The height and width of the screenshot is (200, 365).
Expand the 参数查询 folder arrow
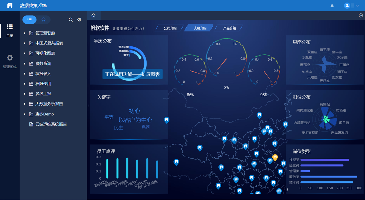point(25,64)
